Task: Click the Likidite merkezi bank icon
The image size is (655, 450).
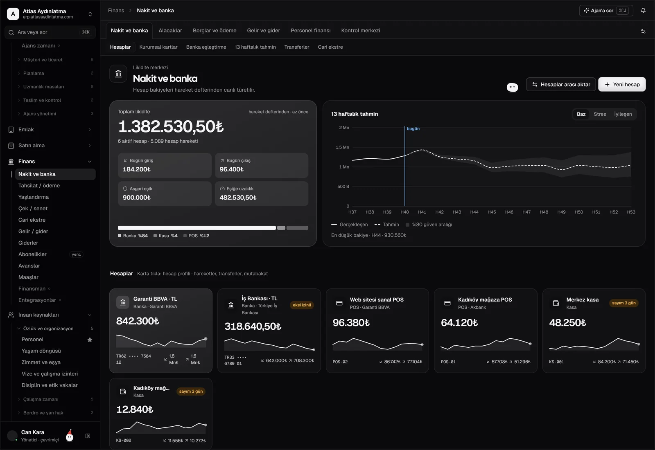Action: point(118,74)
